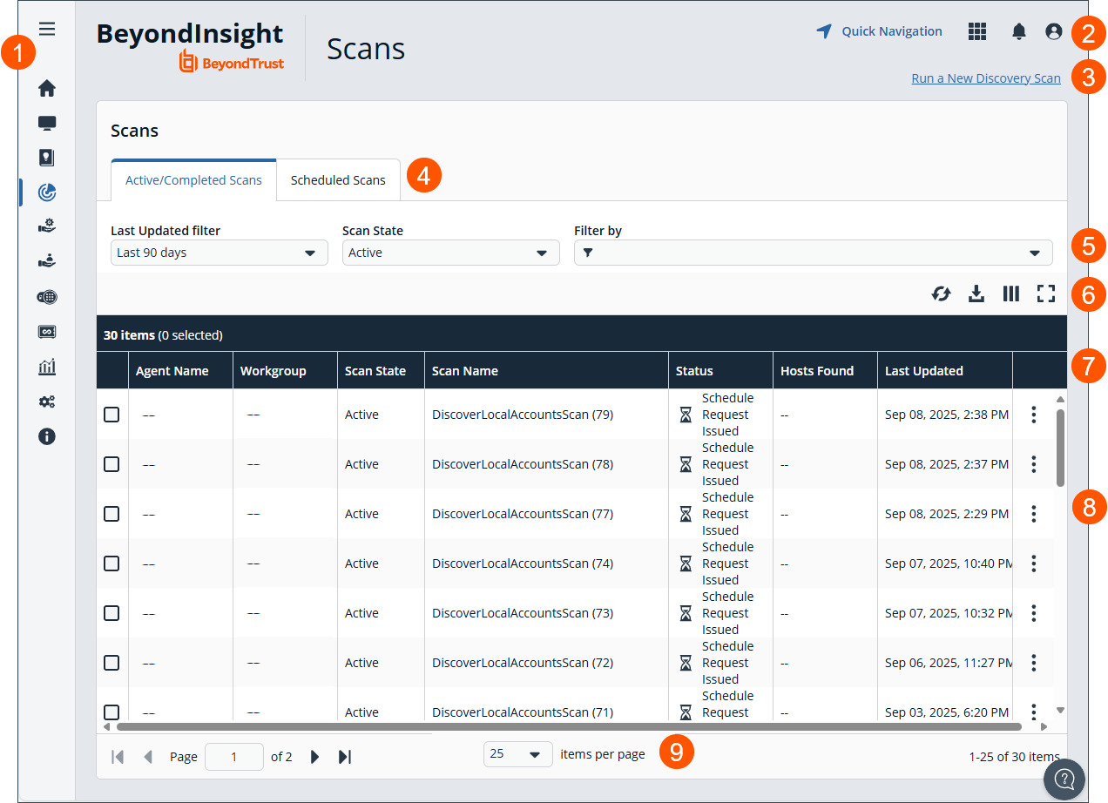
Task: Check the box for DiscoverLocalAccountsScan (78)
Action: pyautogui.click(x=111, y=464)
